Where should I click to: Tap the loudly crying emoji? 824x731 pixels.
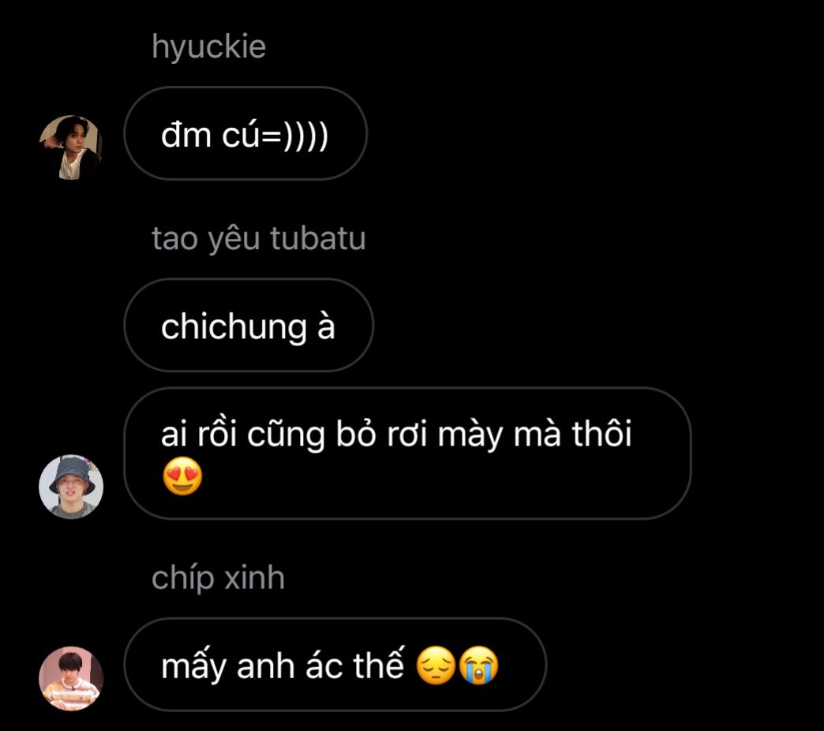pos(478,666)
